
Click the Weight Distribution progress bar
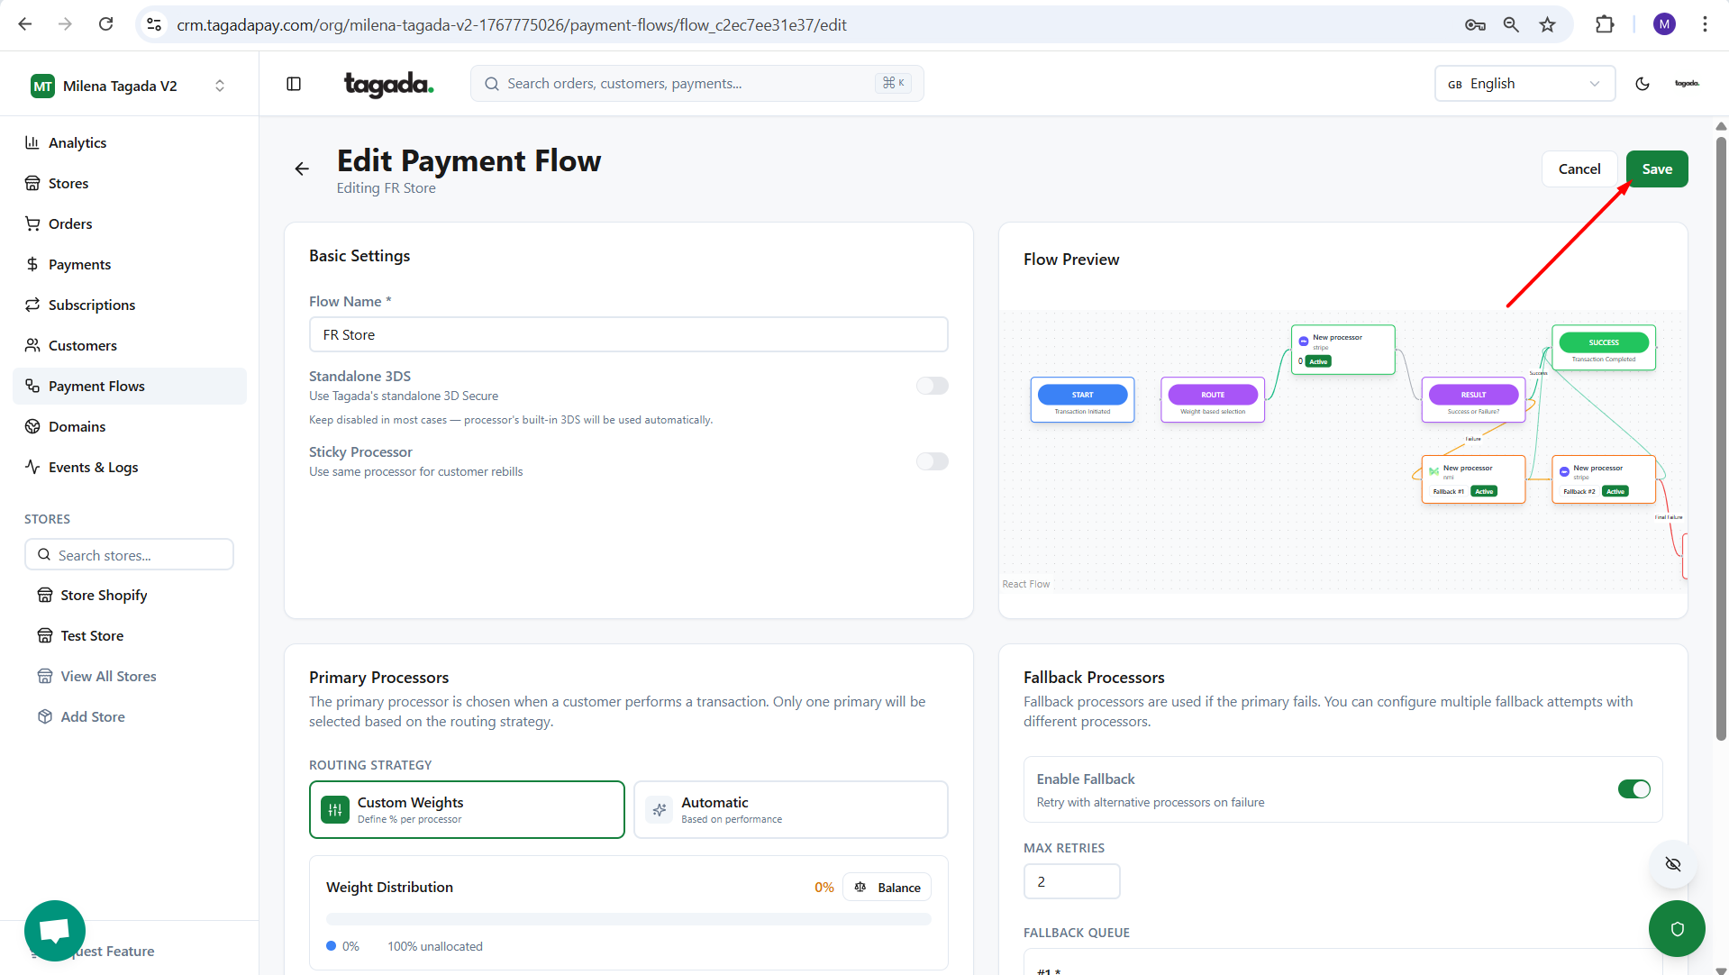pos(628,919)
